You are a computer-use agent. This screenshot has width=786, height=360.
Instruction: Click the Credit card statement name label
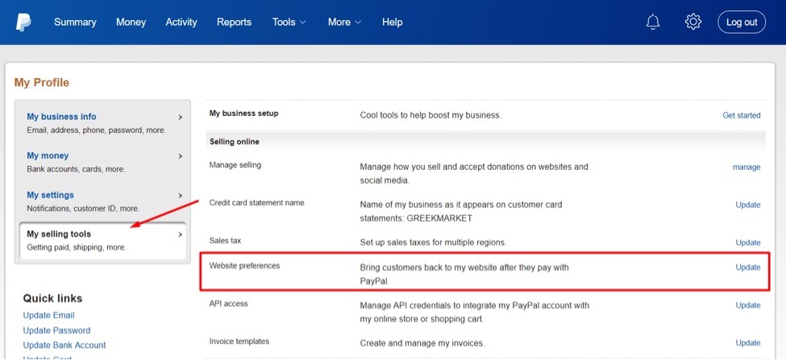click(256, 203)
